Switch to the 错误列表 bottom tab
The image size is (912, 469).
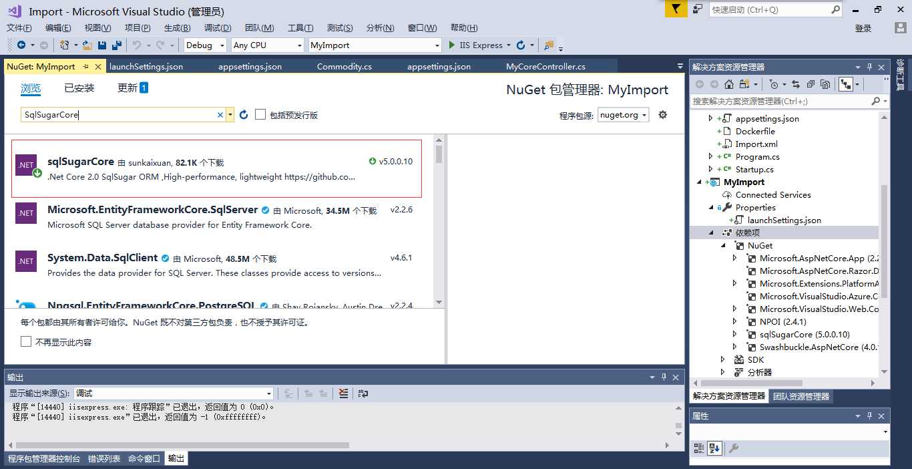click(x=104, y=459)
